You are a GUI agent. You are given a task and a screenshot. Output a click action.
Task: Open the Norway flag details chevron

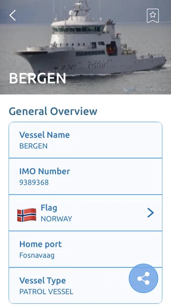pos(150,213)
